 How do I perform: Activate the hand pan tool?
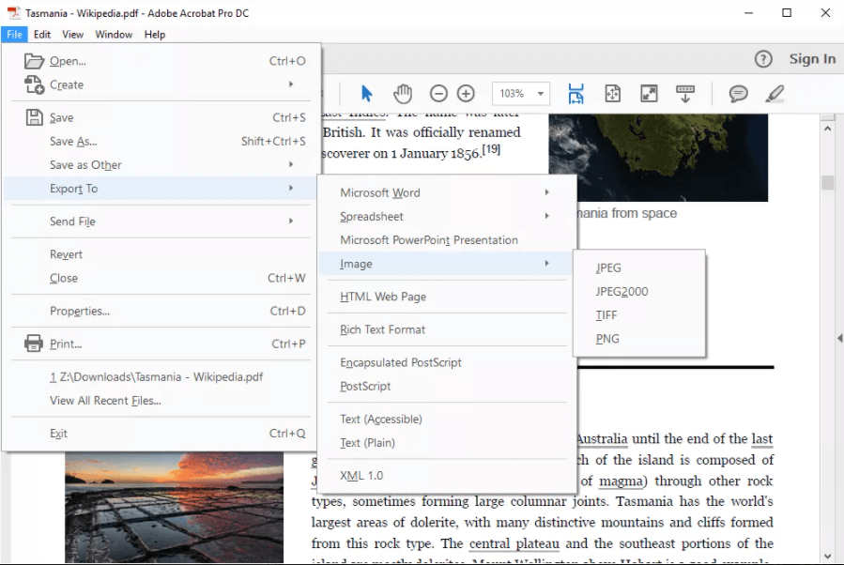pos(402,94)
